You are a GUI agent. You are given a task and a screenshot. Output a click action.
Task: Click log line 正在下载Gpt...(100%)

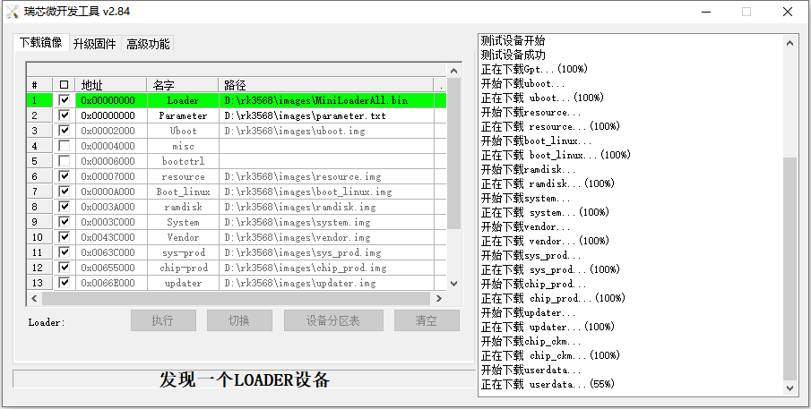(x=534, y=69)
